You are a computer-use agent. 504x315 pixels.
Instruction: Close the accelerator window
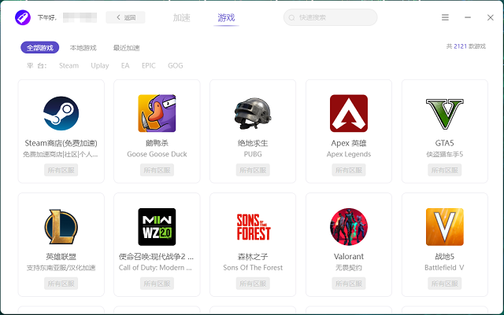490,17
